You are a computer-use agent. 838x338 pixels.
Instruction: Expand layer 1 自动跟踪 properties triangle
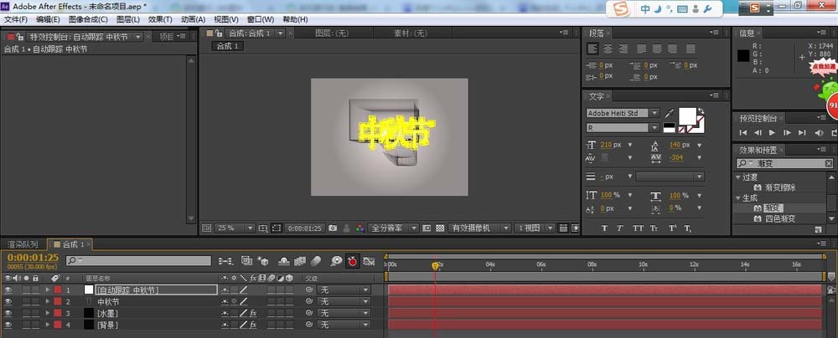point(47,289)
